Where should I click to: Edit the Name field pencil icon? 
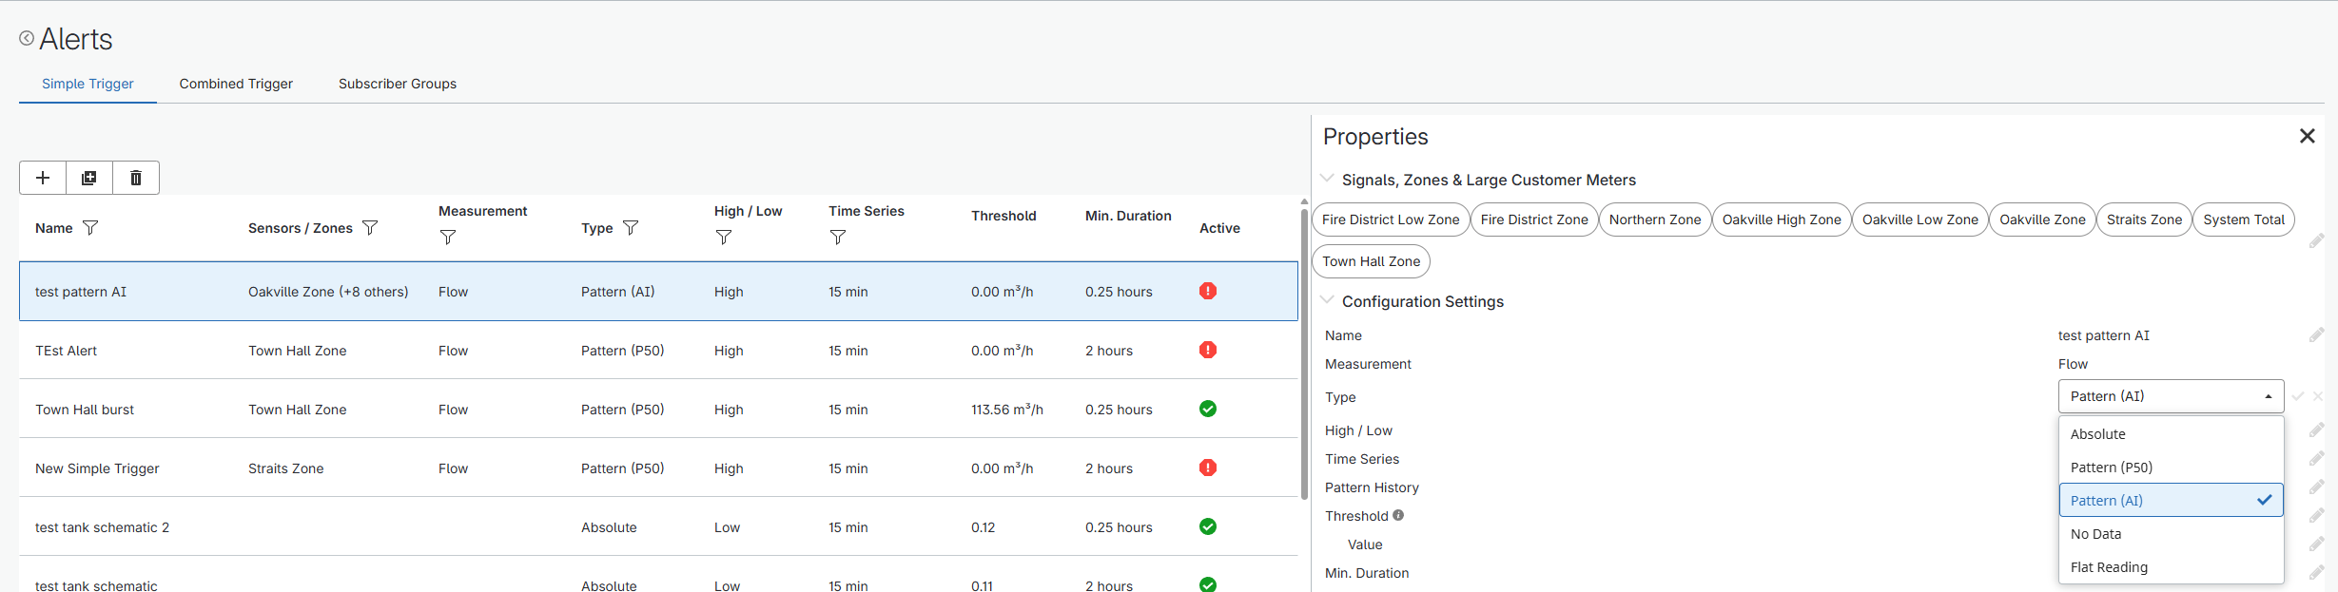pos(2316,335)
